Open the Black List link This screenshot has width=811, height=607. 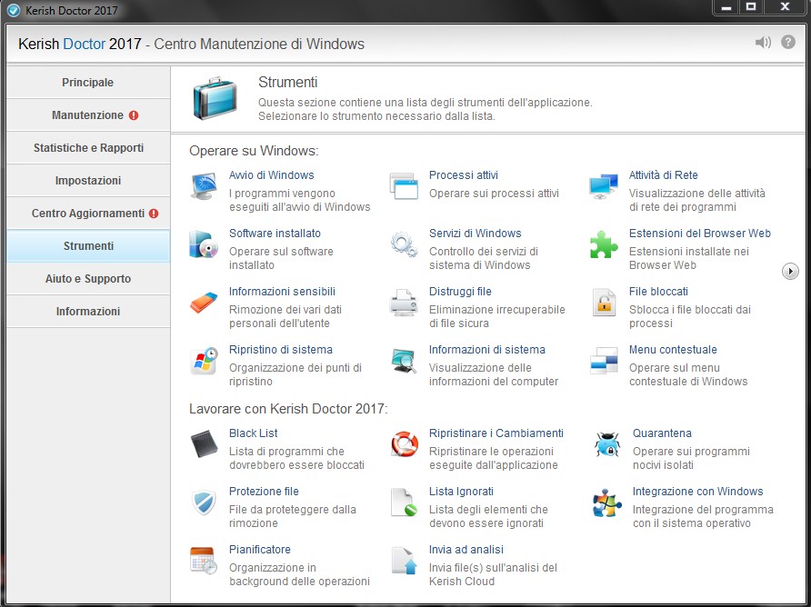click(253, 433)
